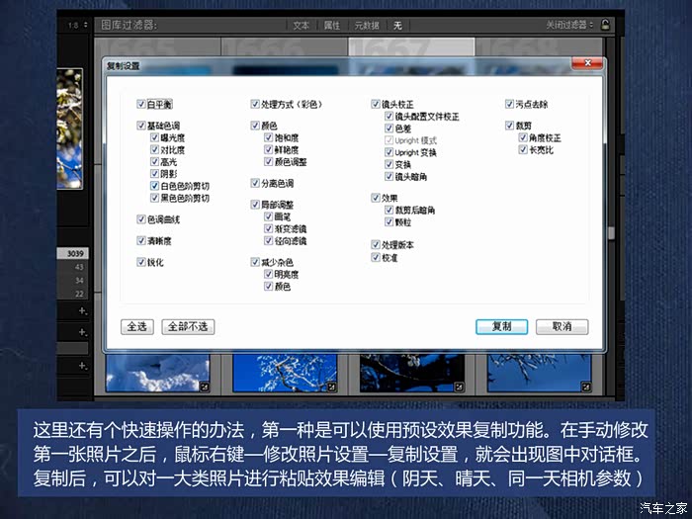Viewport: 692px width, 519px height.
Task: Select the 元数据 filter tab
Action: (x=367, y=25)
